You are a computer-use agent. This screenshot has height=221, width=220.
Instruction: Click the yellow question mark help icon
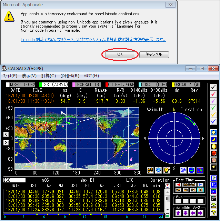point(214,212)
